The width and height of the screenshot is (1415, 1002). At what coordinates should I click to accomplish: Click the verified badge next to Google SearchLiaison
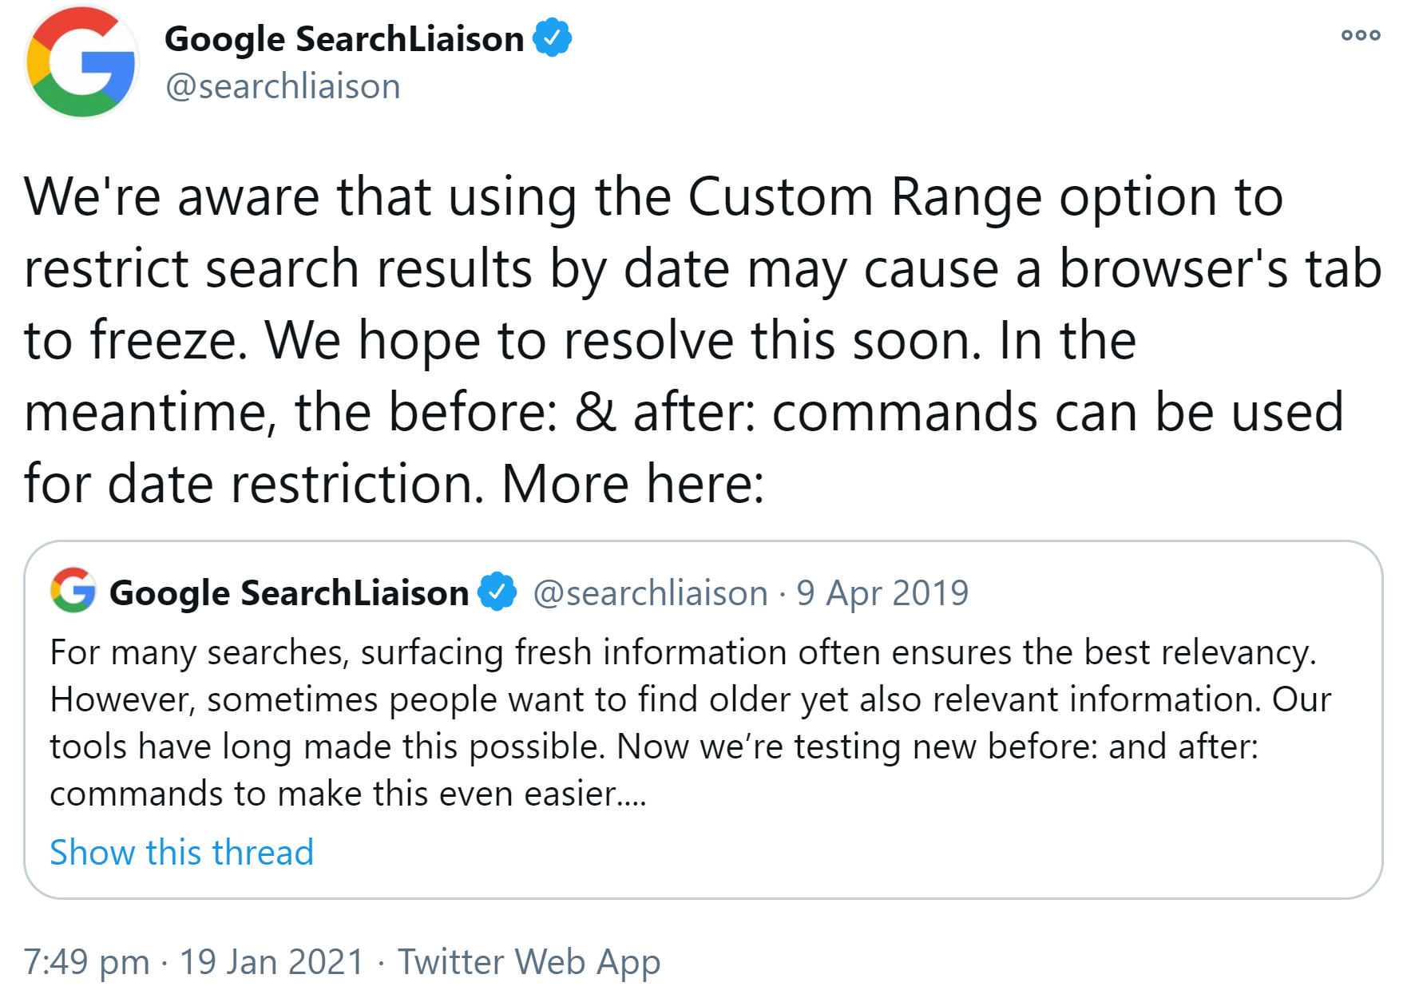click(x=553, y=37)
